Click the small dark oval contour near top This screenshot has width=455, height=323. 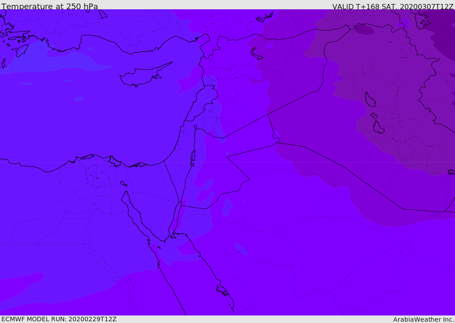click(x=364, y=30)
